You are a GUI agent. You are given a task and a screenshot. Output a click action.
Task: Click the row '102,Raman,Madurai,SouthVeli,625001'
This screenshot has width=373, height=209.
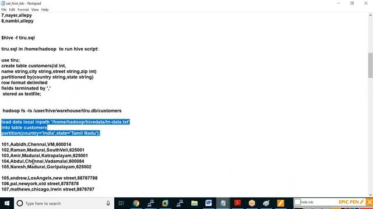pyautogui.click(x=43, y=150)
